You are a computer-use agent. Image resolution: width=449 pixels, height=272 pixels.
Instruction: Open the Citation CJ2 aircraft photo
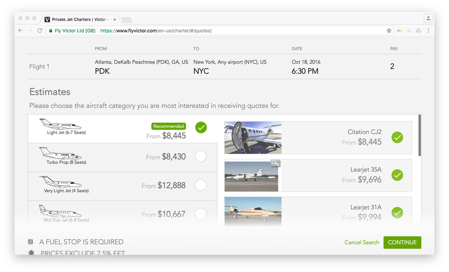[x=253, y=137]
